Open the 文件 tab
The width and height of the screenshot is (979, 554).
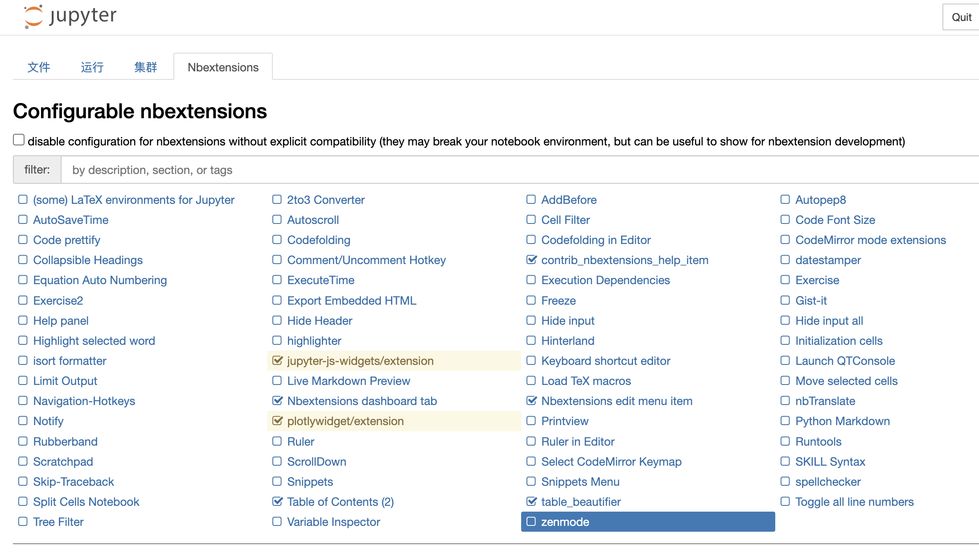click(x=39, y=67)
